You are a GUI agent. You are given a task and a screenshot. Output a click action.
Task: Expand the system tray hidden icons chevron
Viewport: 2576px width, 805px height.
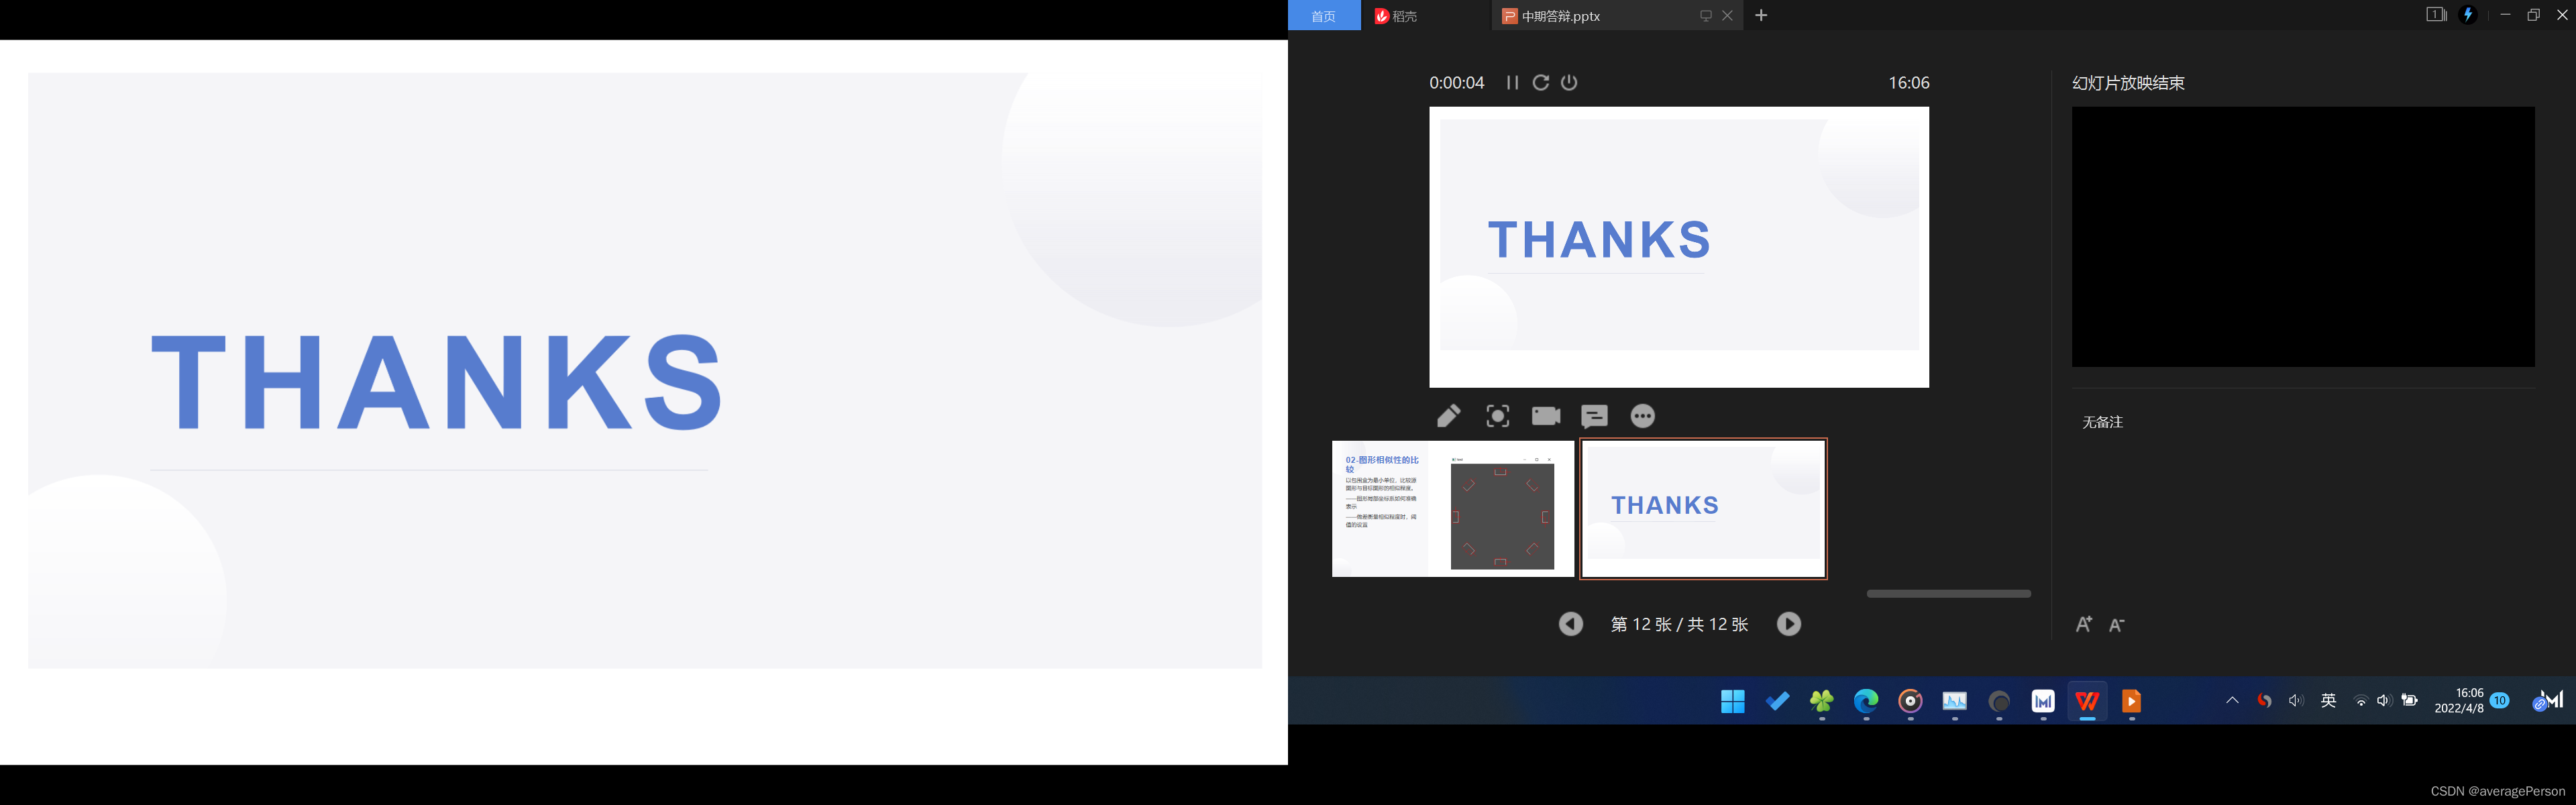2232,701
